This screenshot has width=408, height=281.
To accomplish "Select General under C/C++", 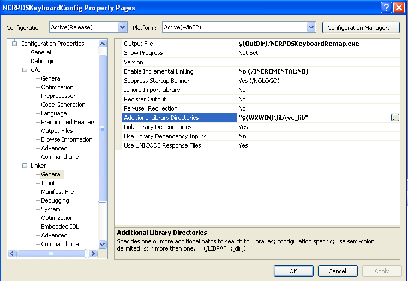I will [x=51, y=78].
